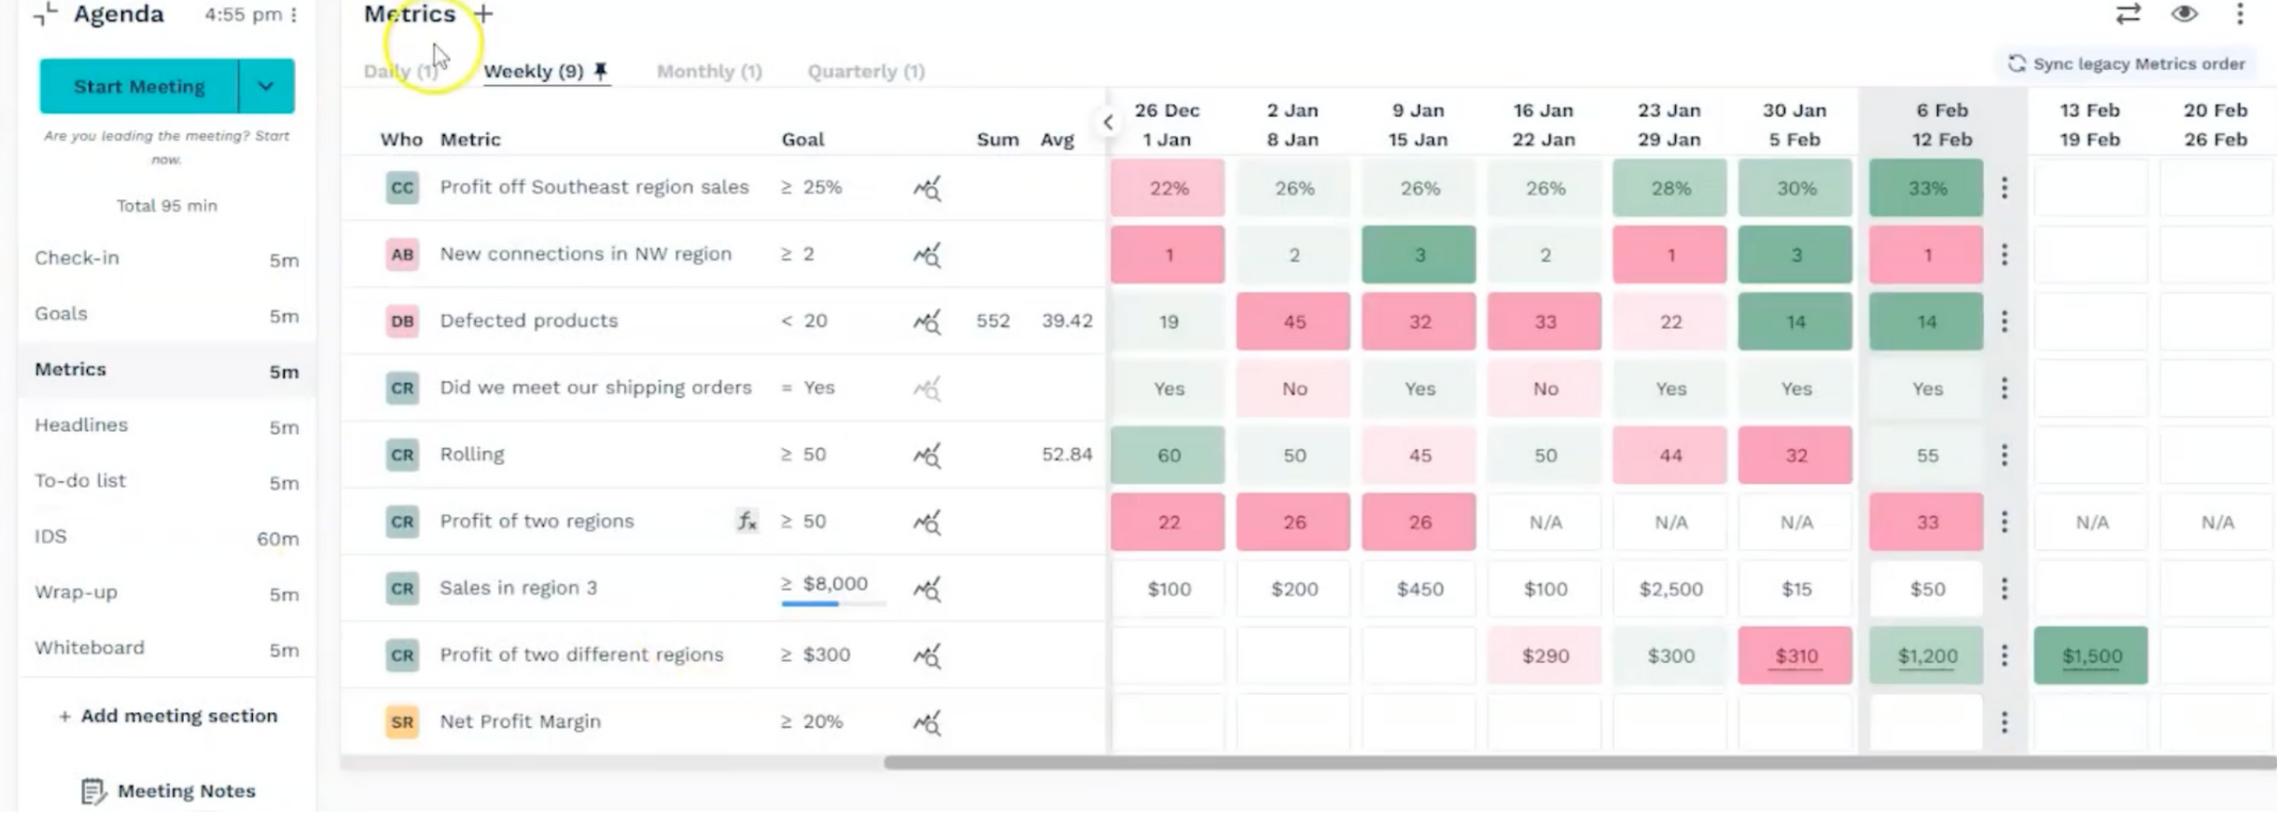Expand the Start Meeting dropdown arrow
The width and height of the screenshot is (2277, 815).
pyautogui.click(x=266, y=87)
